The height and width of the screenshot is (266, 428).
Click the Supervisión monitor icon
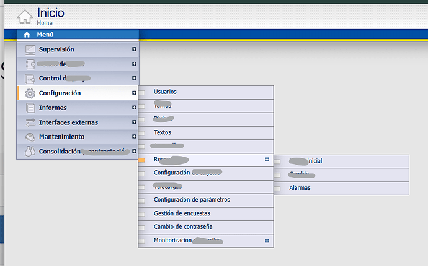(30, 49)
